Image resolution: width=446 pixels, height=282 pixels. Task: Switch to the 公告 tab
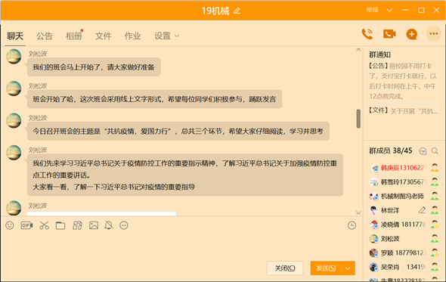(x=45, y=36)
